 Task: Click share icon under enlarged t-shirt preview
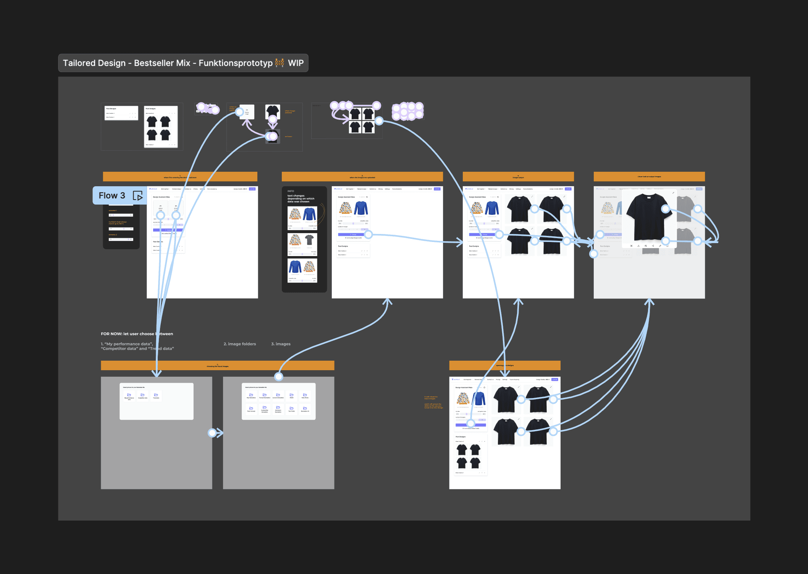click(x=653, y=246)
